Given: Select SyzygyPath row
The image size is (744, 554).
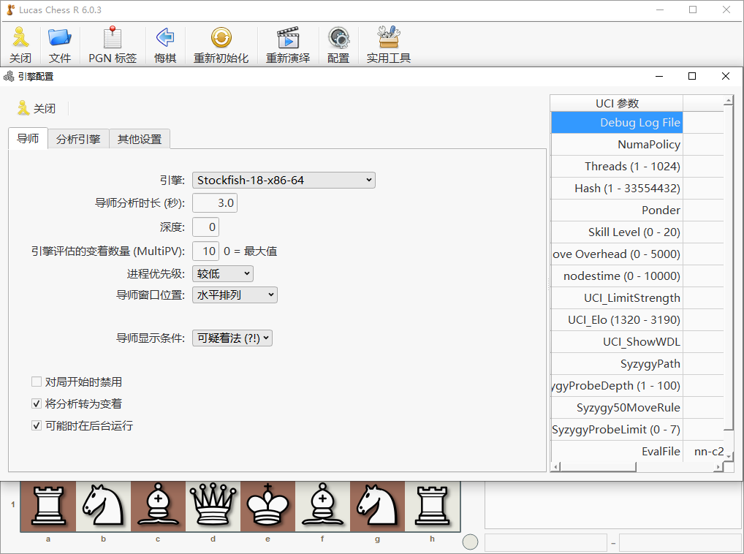Looking at the screenshot, I should pos(637,364).
